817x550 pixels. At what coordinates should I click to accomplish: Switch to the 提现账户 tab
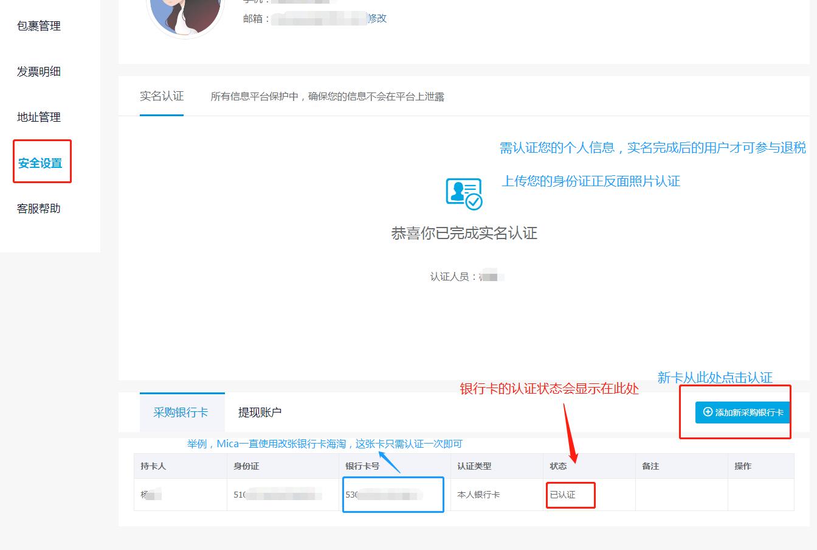point(260,412)
